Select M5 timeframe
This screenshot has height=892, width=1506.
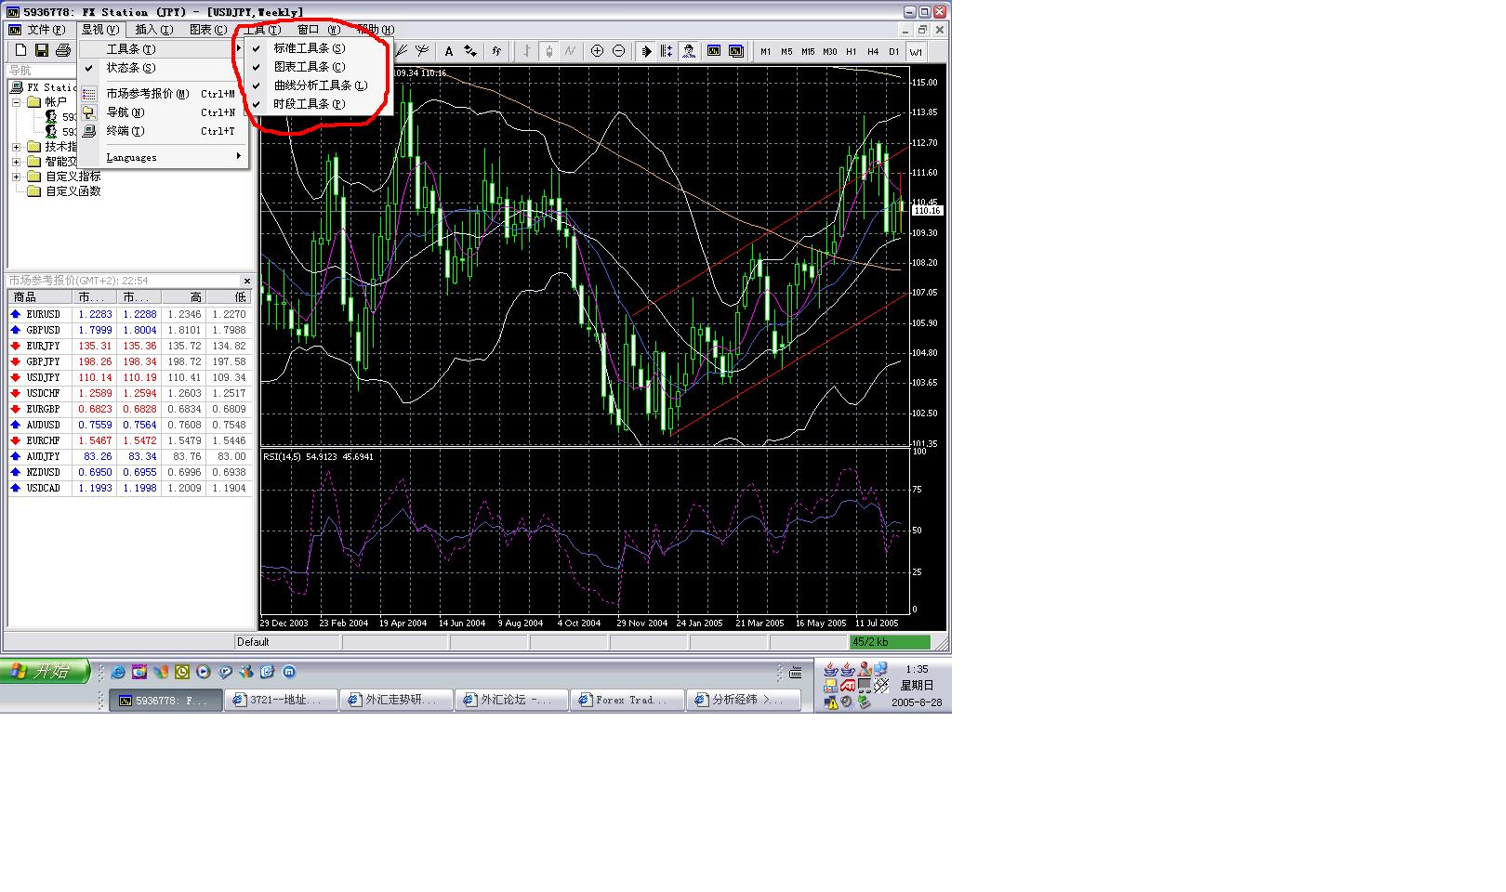click(786, 51)
